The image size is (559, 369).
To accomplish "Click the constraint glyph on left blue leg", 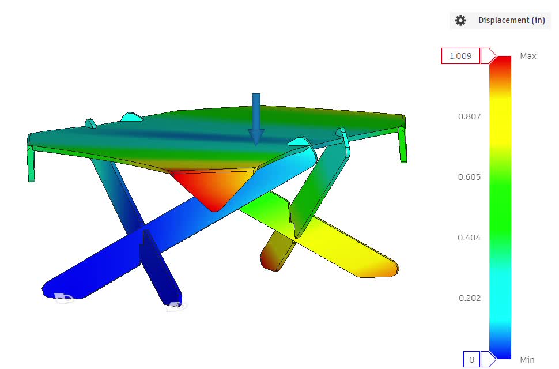I will pos(63,298).
